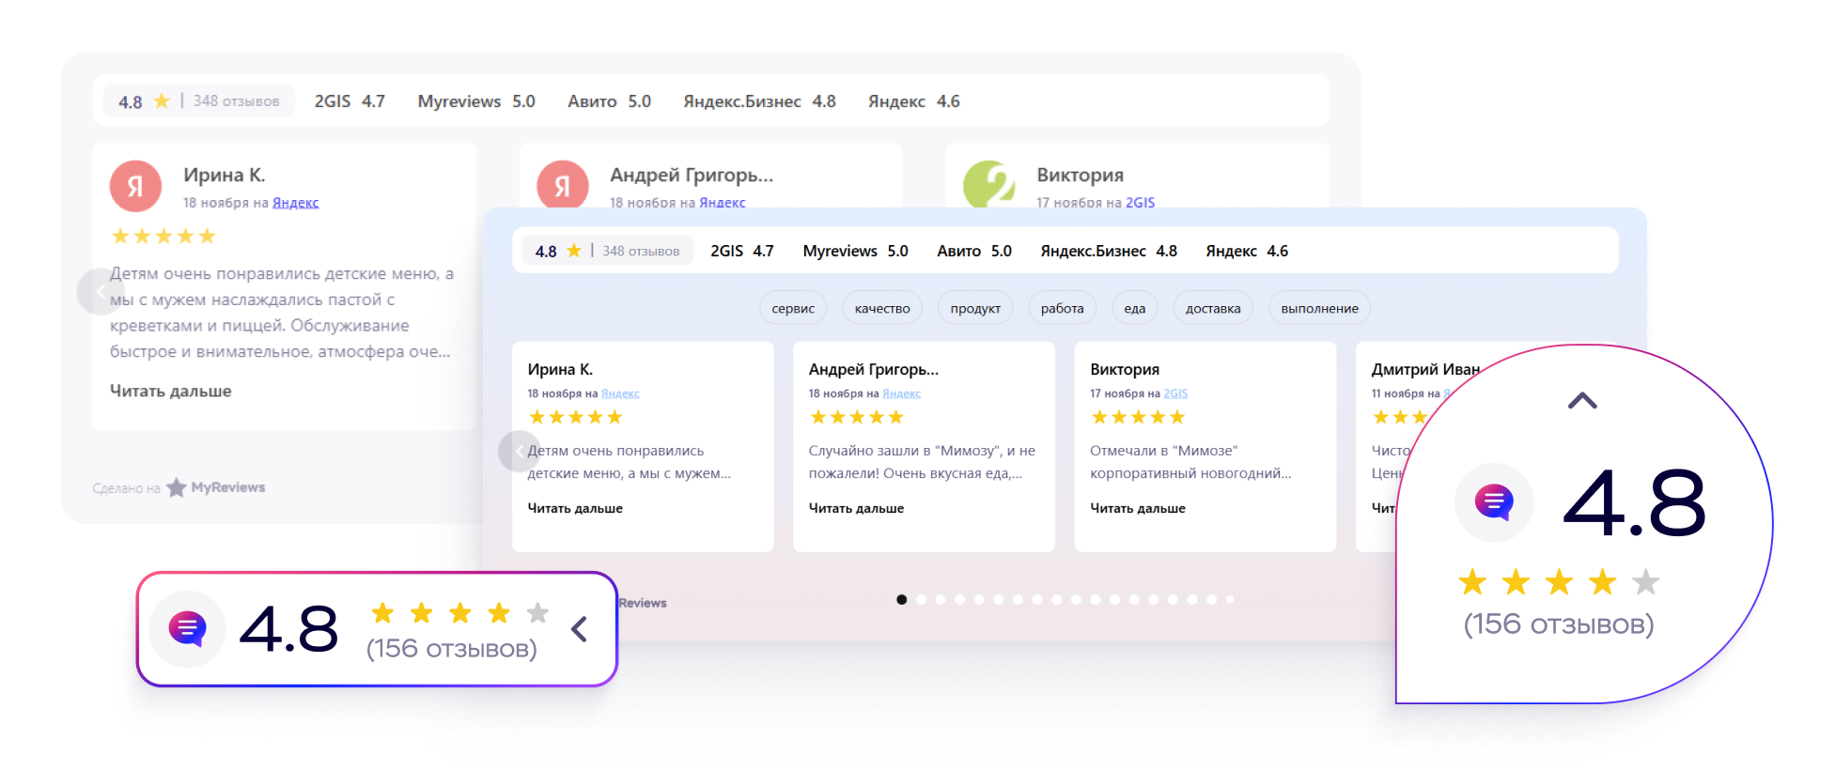
Task: Open Яндекс link under Андрей Григорь in back widget
Action: 722,203
